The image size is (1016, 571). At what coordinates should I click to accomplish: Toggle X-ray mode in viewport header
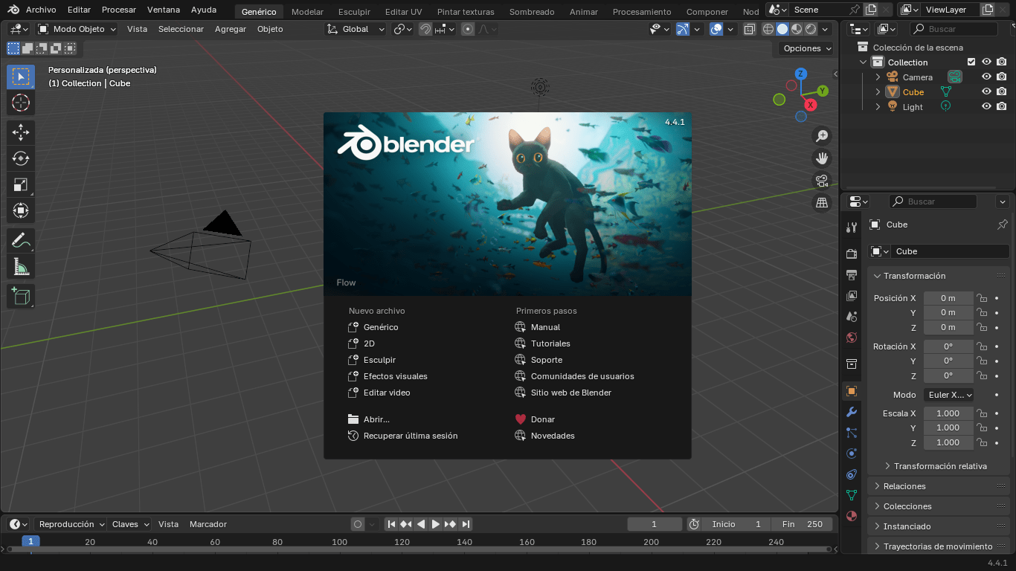point(749,29)
